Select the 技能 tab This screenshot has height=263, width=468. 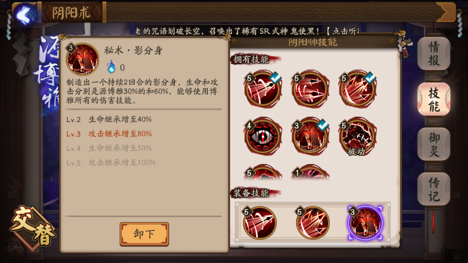click(x=434, y=99)
